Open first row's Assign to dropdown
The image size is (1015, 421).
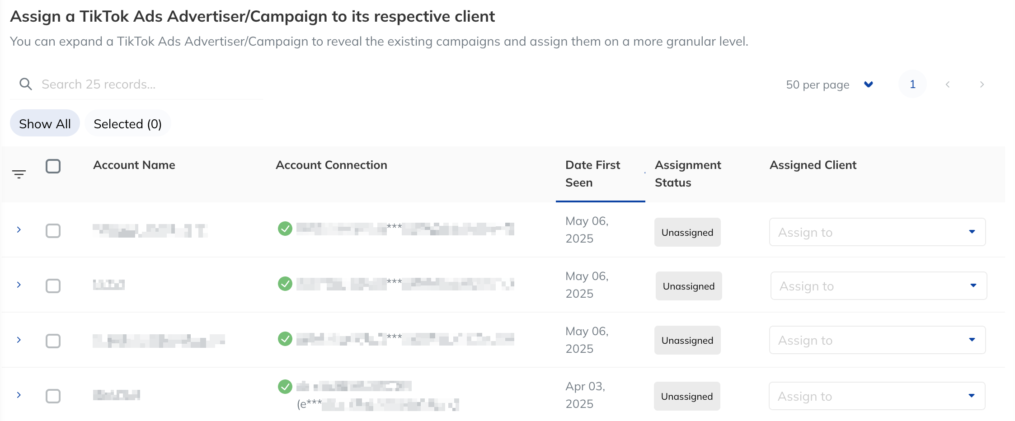click(878, 232)
